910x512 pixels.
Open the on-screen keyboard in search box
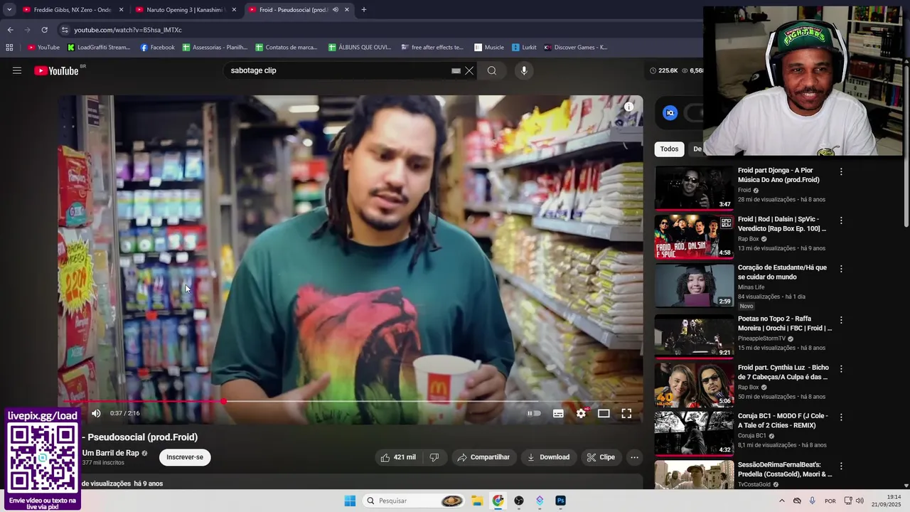click(x=456, y=70)
